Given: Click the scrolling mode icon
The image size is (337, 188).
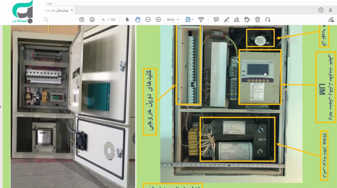Looking at the screenshot, I should [x=201, y=20].
